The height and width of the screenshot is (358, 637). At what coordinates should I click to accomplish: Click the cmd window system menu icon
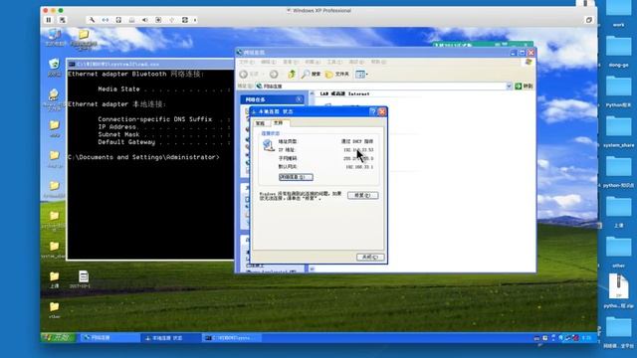[x=72, y=64]
